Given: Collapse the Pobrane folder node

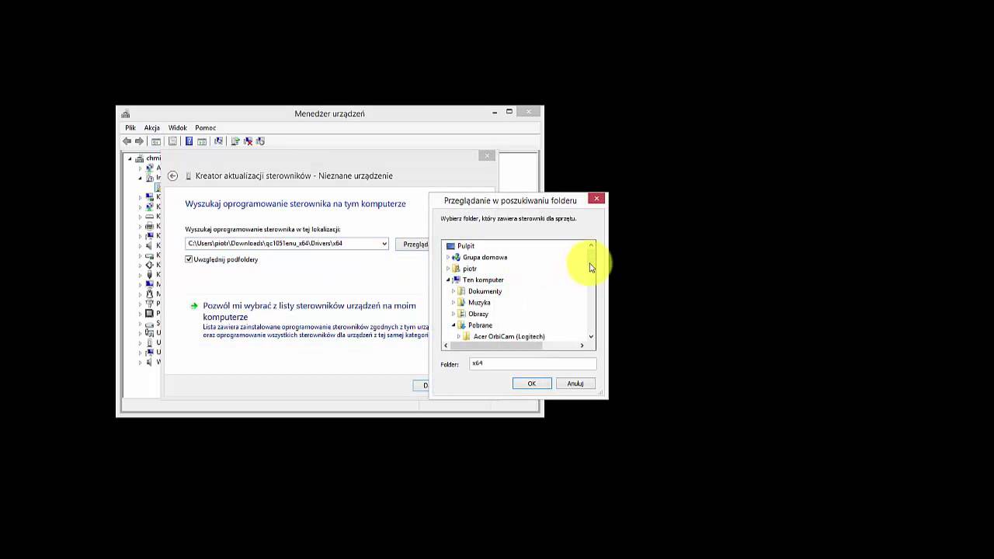Looking at the screenshot, I should pos(454,325).
